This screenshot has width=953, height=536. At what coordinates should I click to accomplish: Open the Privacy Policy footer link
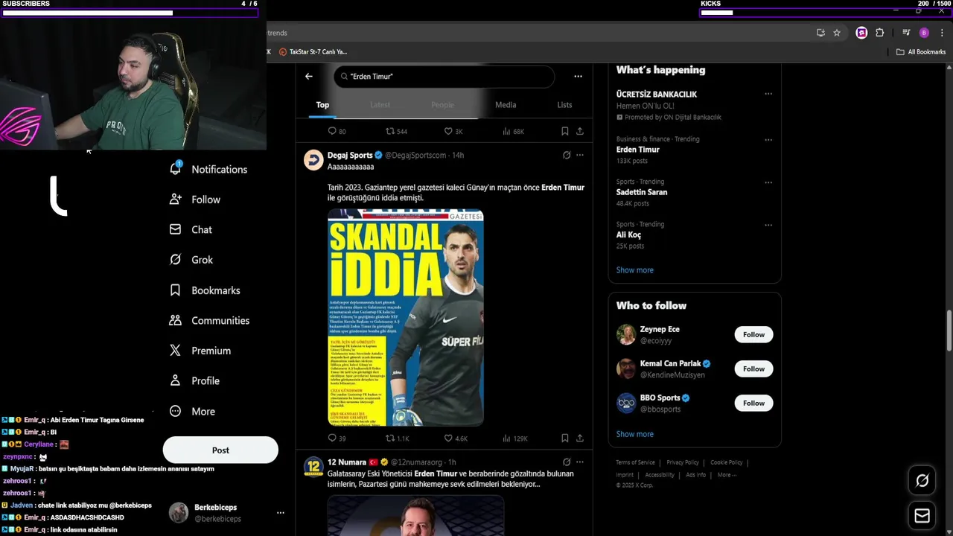point(683,462)
